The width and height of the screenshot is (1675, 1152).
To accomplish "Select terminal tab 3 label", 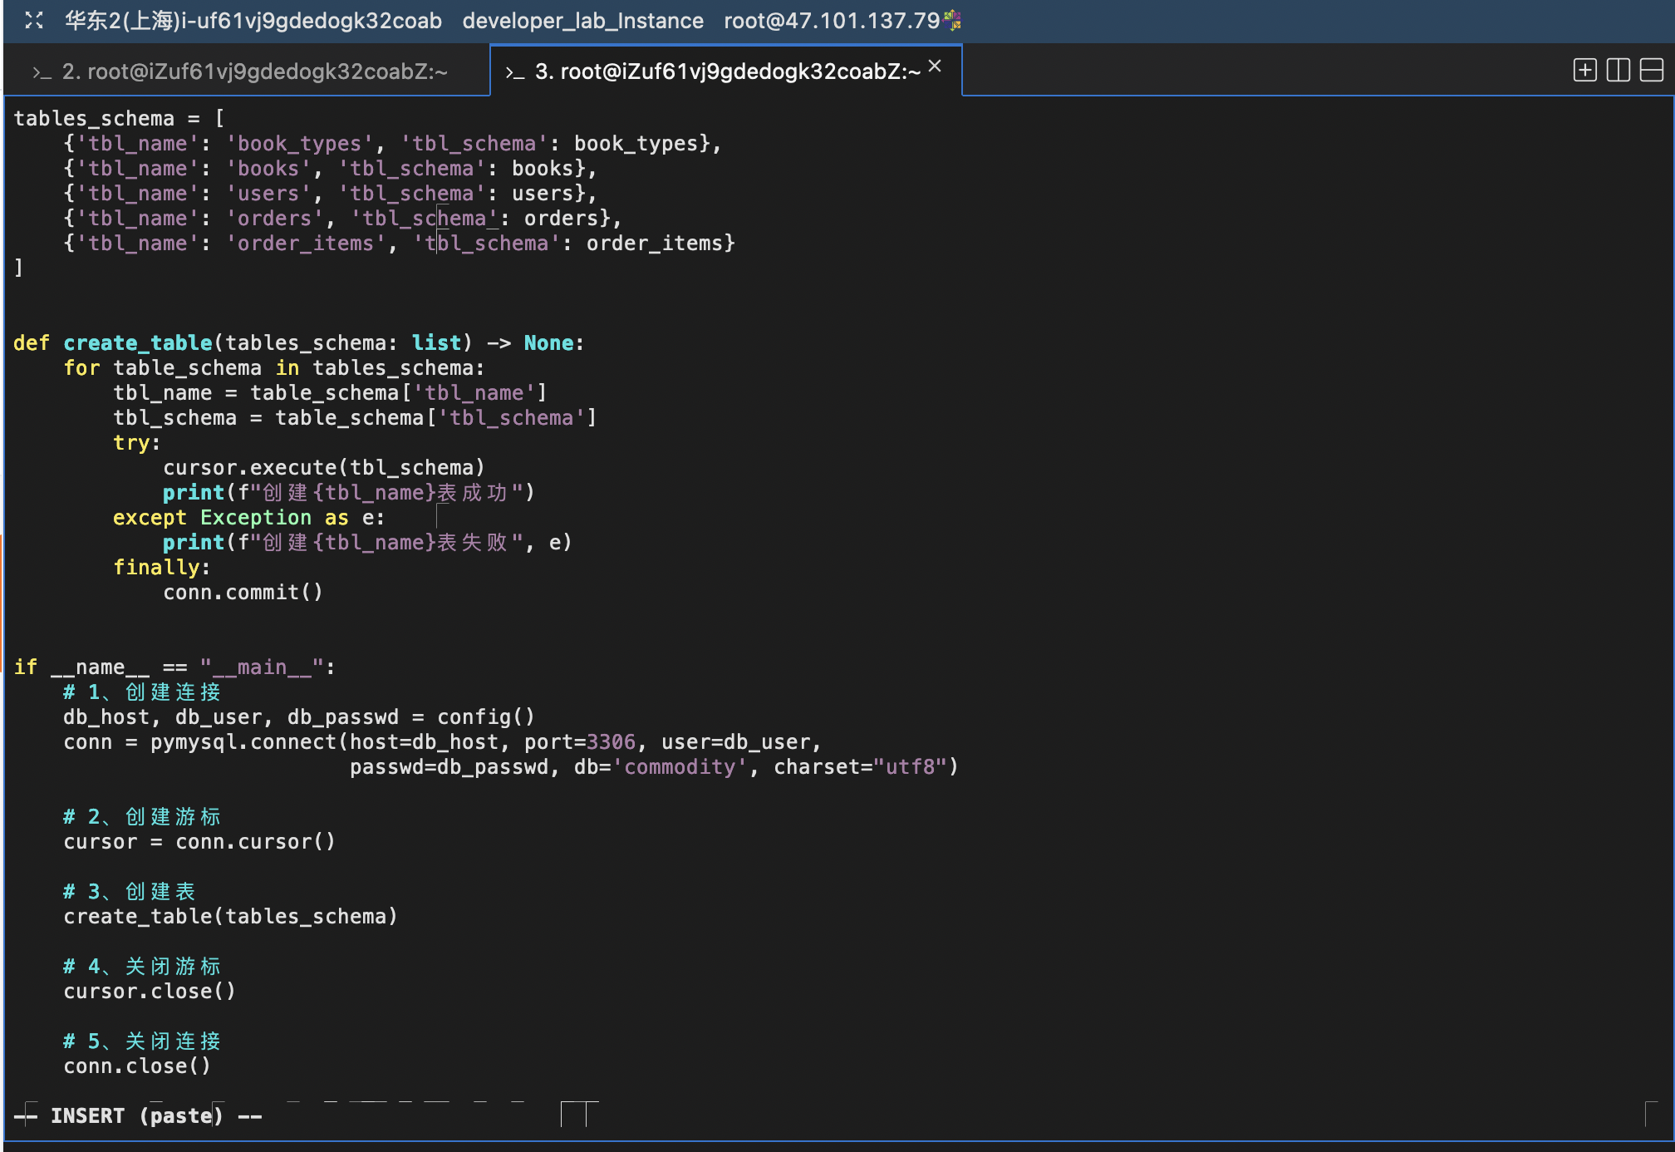I will point(727,72).
